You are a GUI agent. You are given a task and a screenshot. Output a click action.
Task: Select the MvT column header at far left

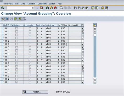pos(5,25)
